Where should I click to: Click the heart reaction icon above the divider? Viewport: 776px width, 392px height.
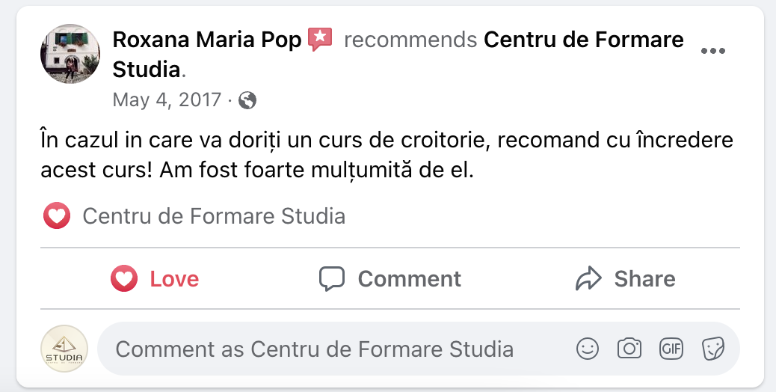click(57, 217)
